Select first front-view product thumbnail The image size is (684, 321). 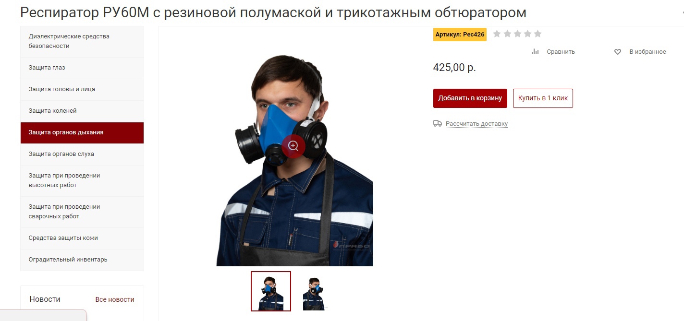pyautogui.click(x=271, y=291)
